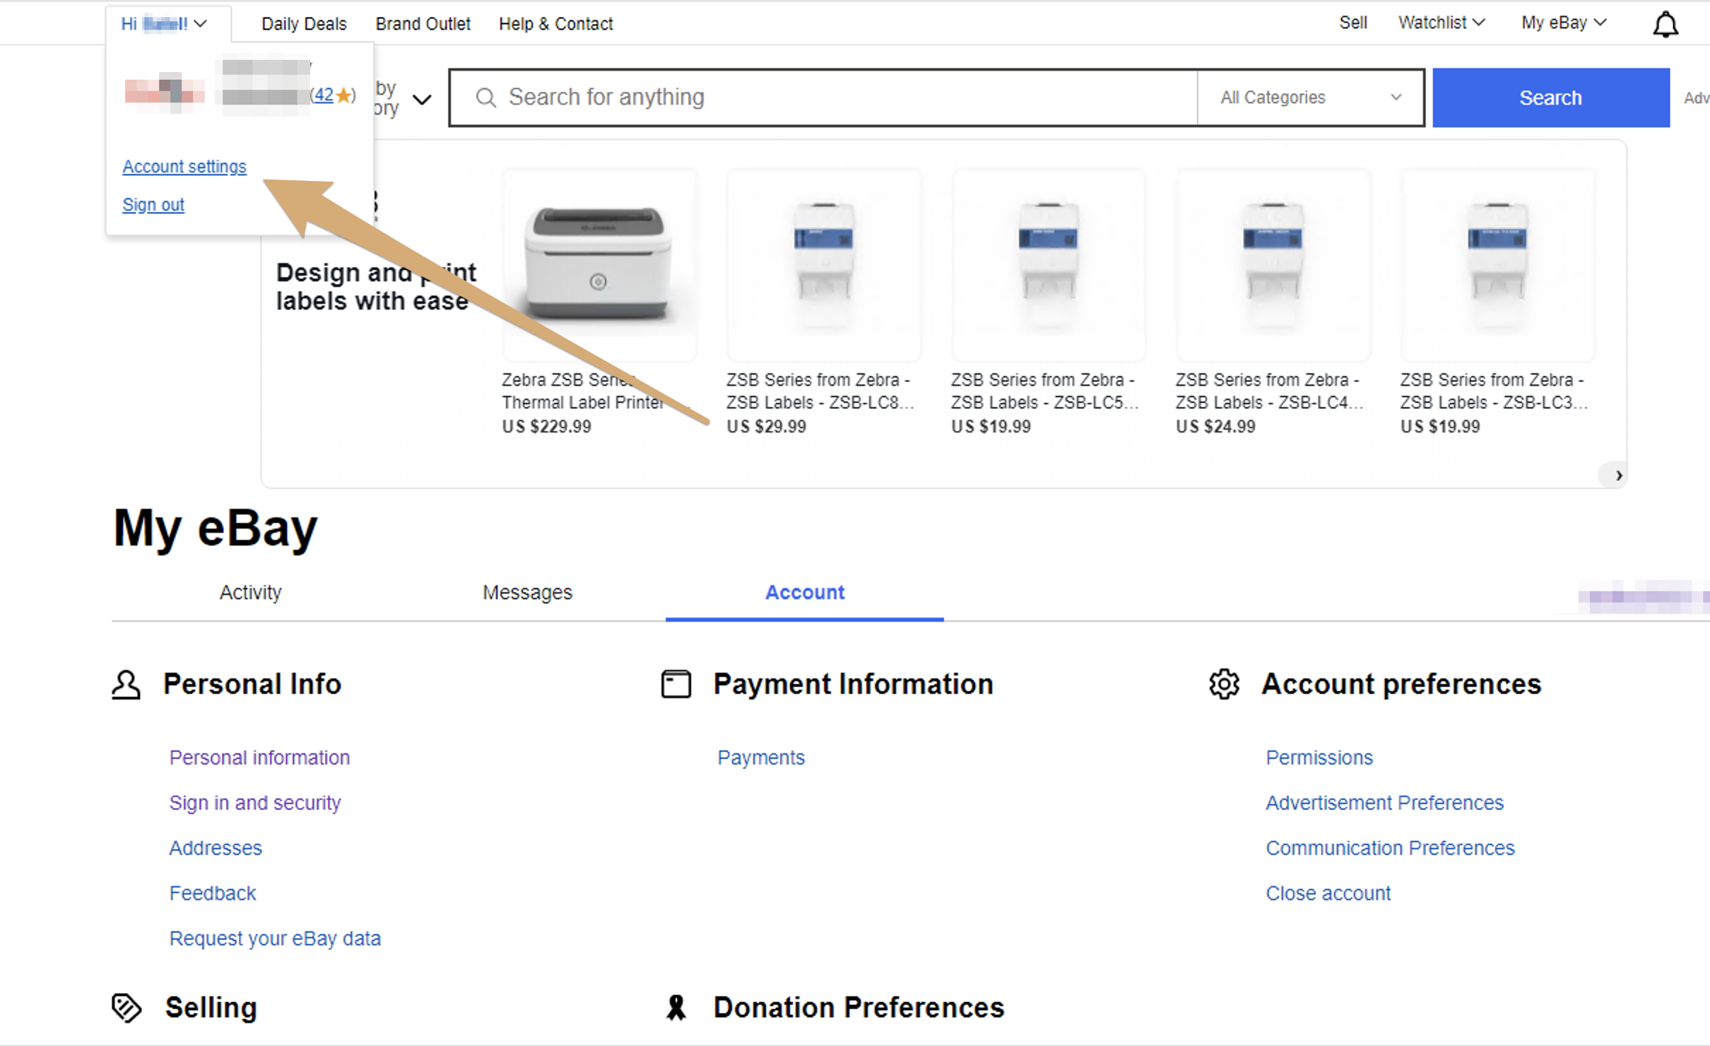
Task: Click the Account preferences gear icon
Action: [x=1225, y=684]
